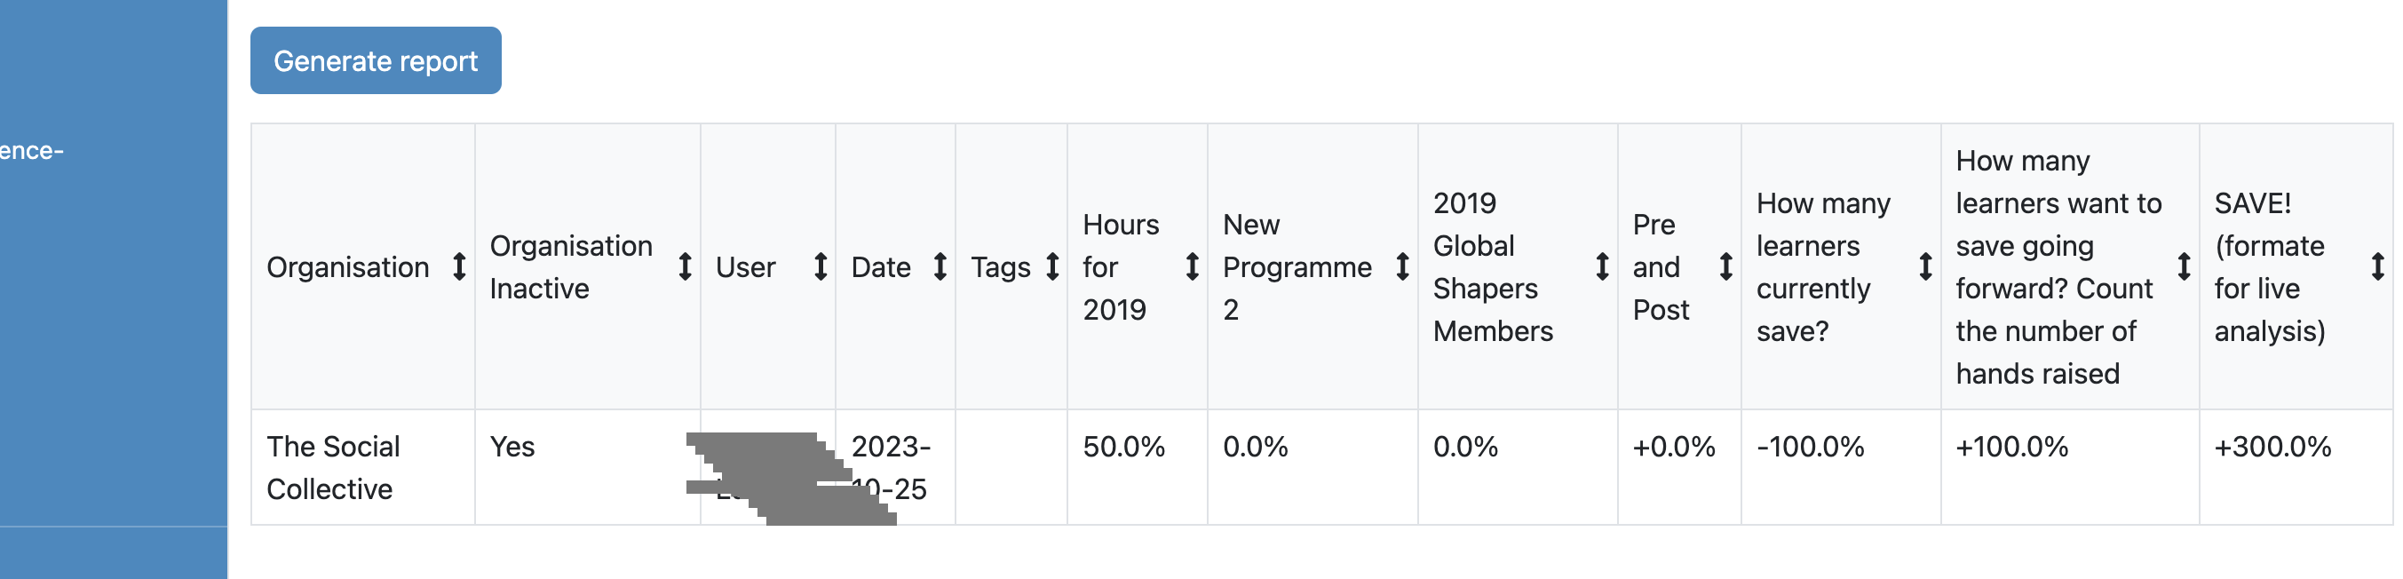The image size is (2403, 579).
Task: Click the 2023-10-25 date cell
Action: point(895,467)
